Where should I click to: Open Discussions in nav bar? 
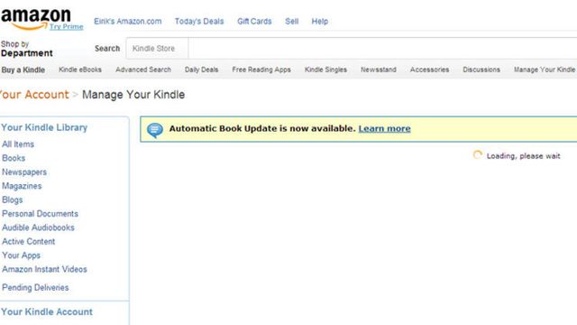pyautogui.click(x=481, y=70)
